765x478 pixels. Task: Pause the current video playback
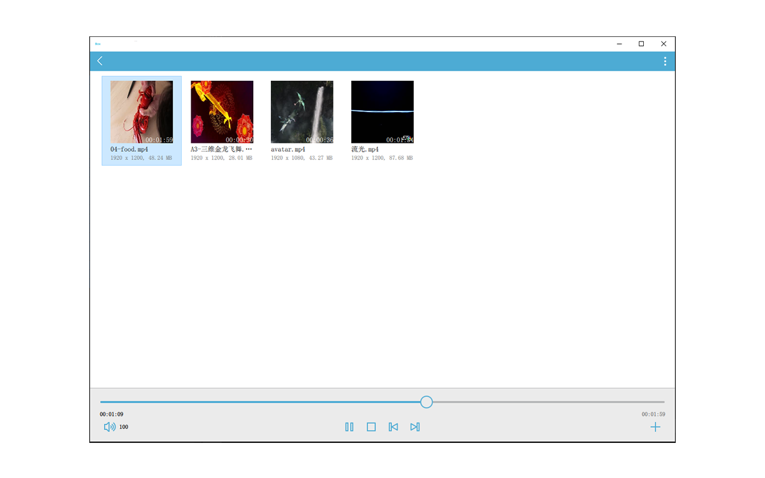click(x=349, y=427)
